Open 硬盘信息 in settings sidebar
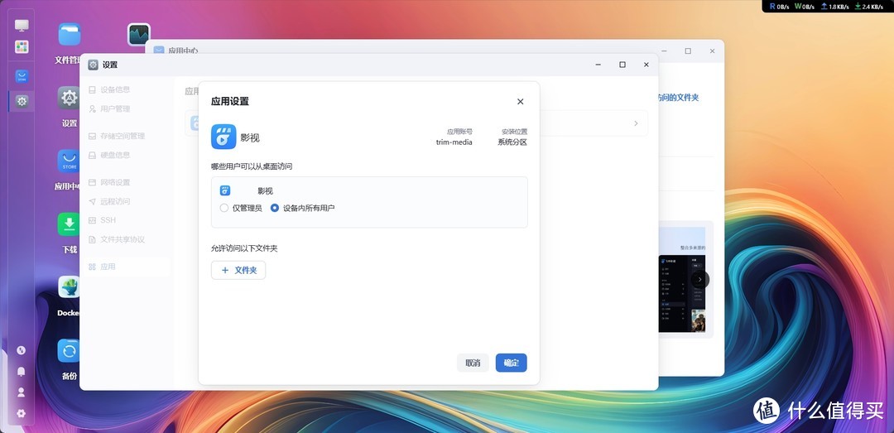This screenshot has width=894, height=433. tap(114, 155)
